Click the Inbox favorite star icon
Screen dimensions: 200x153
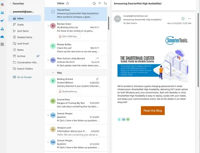coord(68,3)
